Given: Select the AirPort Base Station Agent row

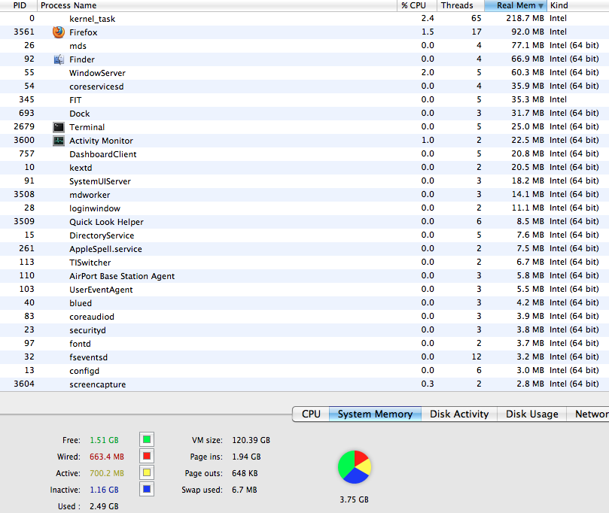Looking at the screenshot, I should (x=304, y=276).
